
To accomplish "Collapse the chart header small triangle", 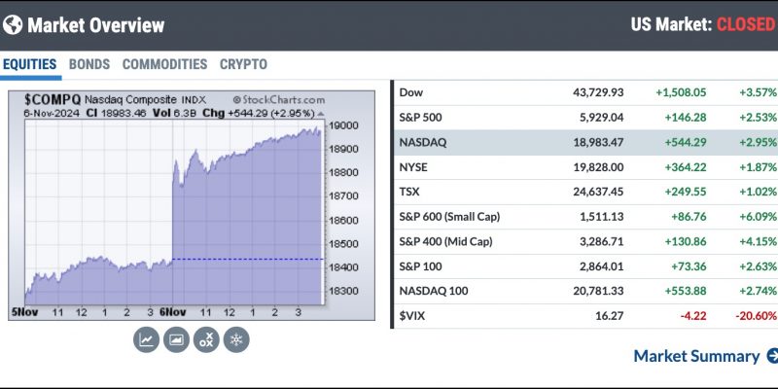I will [x=321, y=114].
